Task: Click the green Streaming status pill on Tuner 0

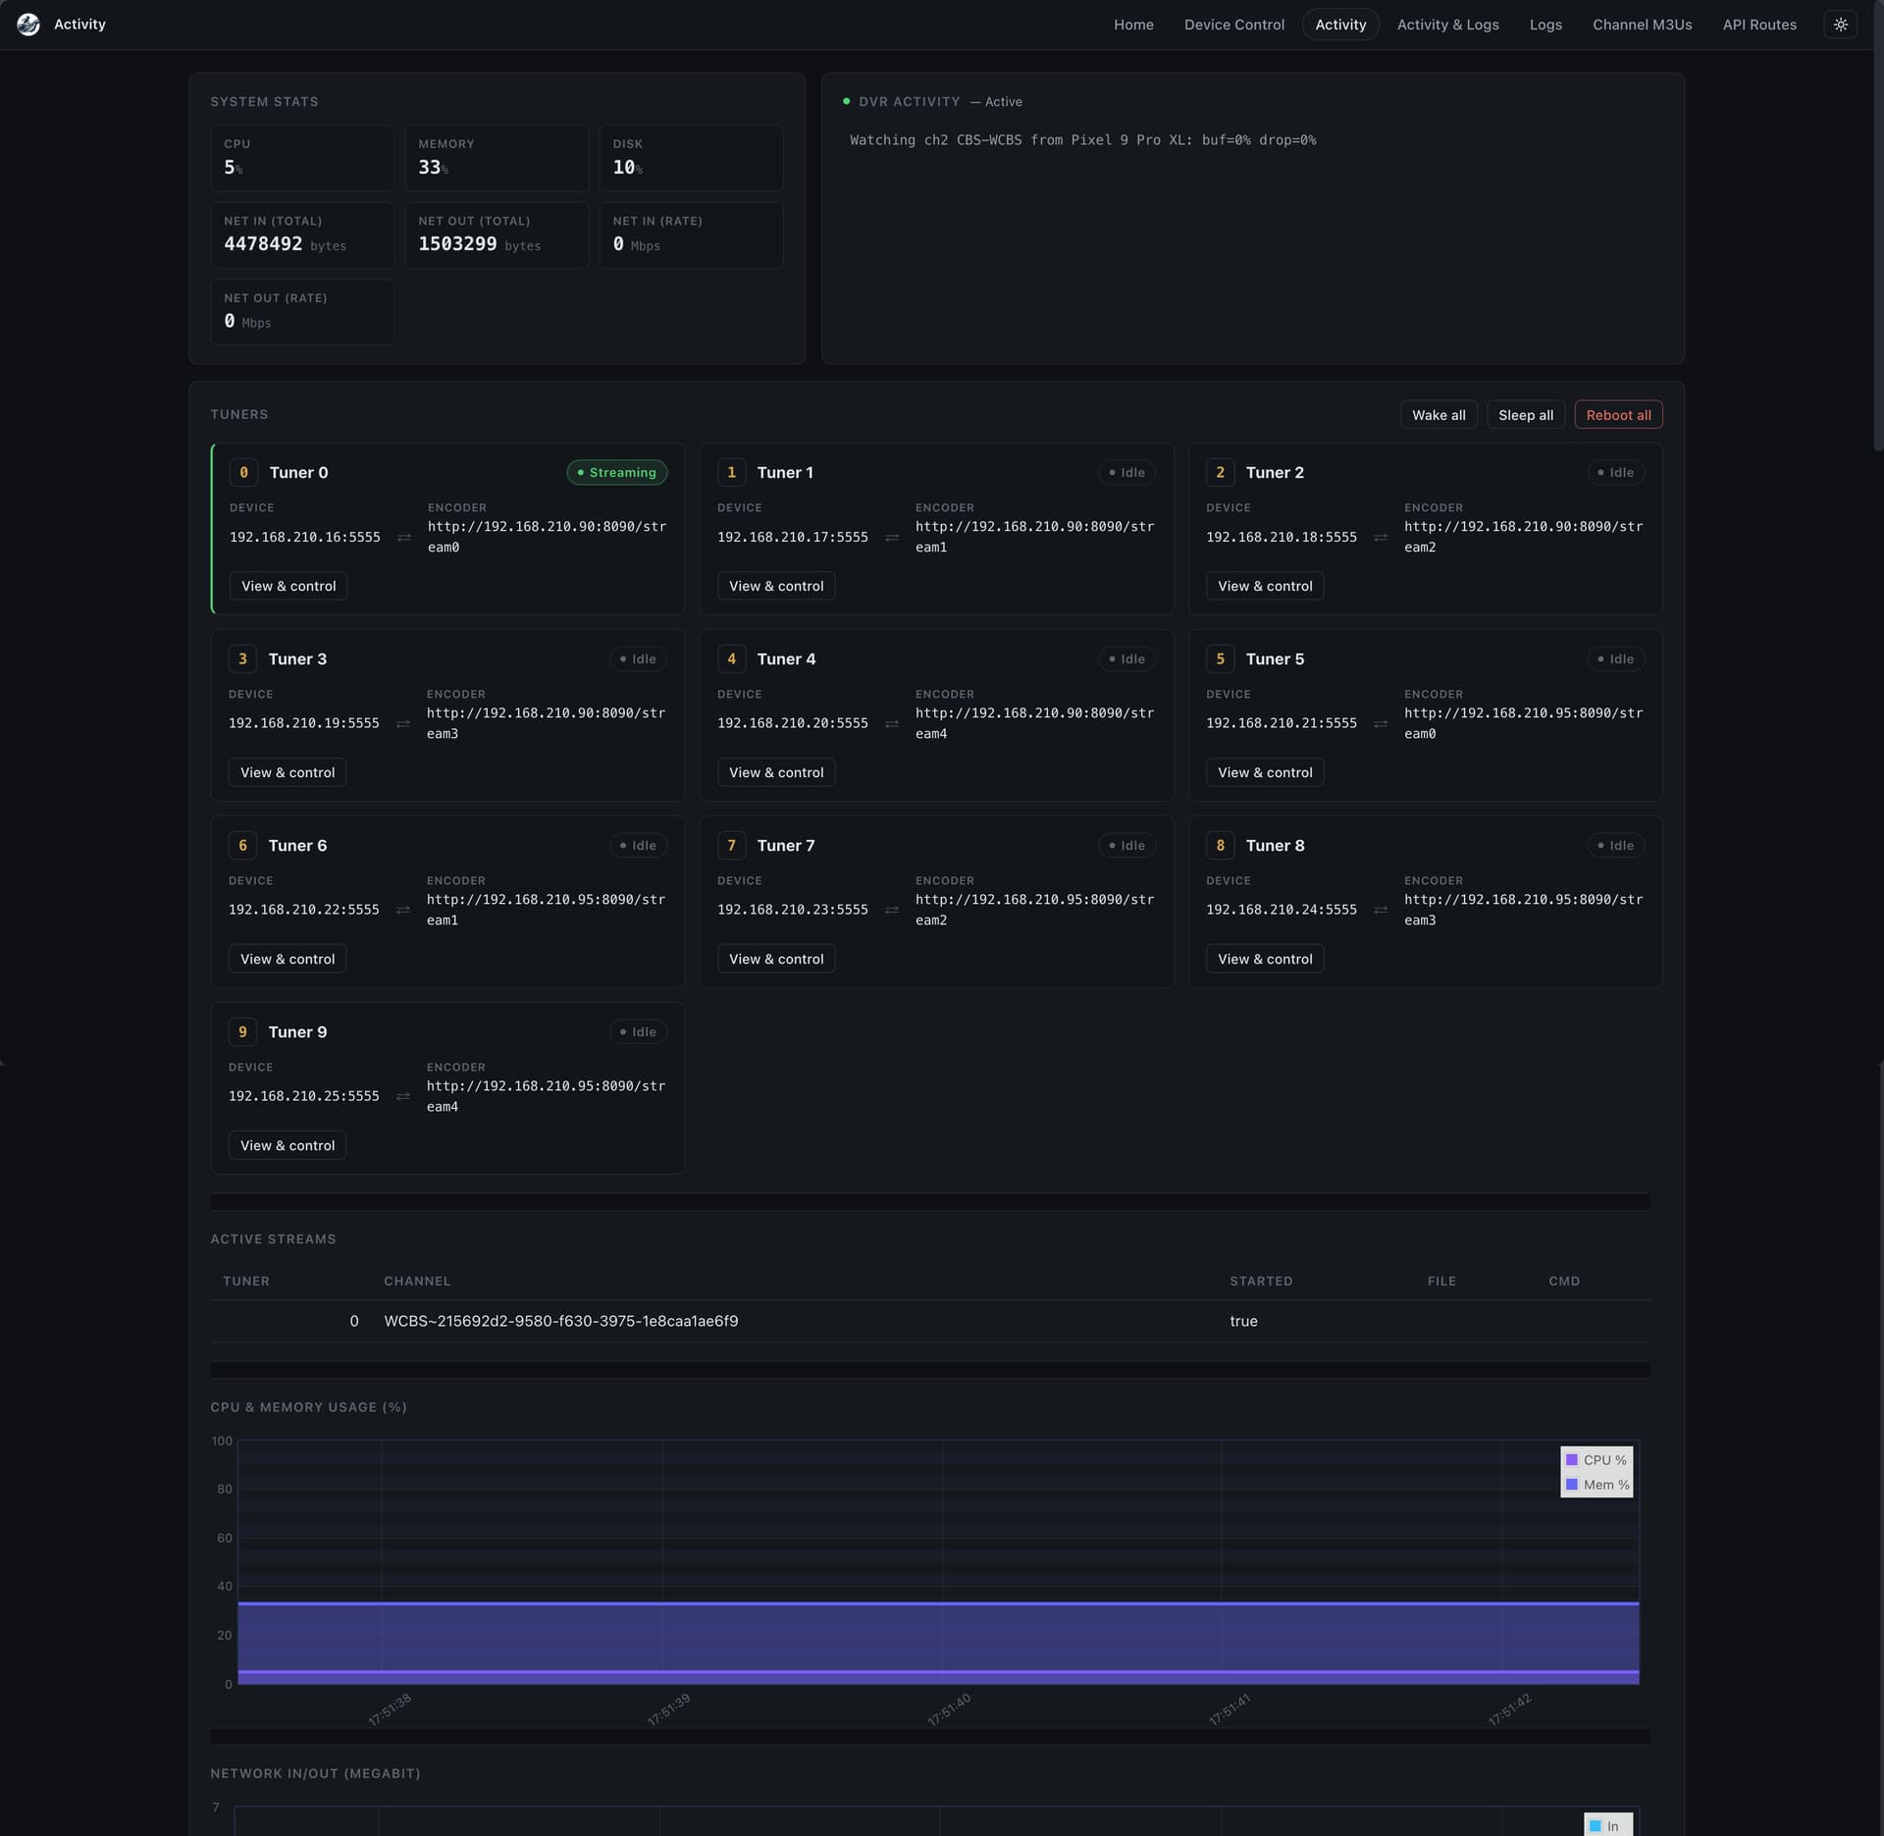Action: 616,472
